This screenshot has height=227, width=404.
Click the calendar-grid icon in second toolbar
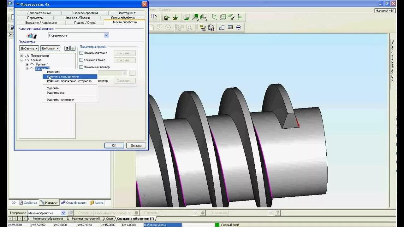tap(230, 27)
